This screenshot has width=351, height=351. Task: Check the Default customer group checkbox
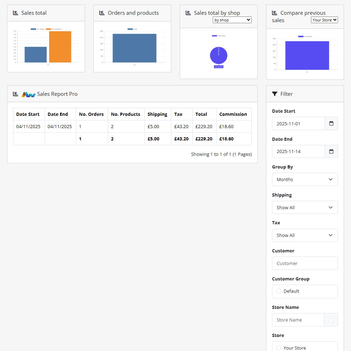coord(279,291)
